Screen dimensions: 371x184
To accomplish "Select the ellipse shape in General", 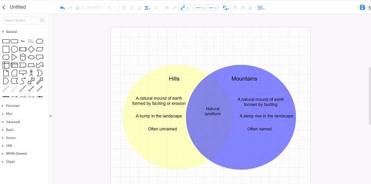I will click(x=39, y=42).
